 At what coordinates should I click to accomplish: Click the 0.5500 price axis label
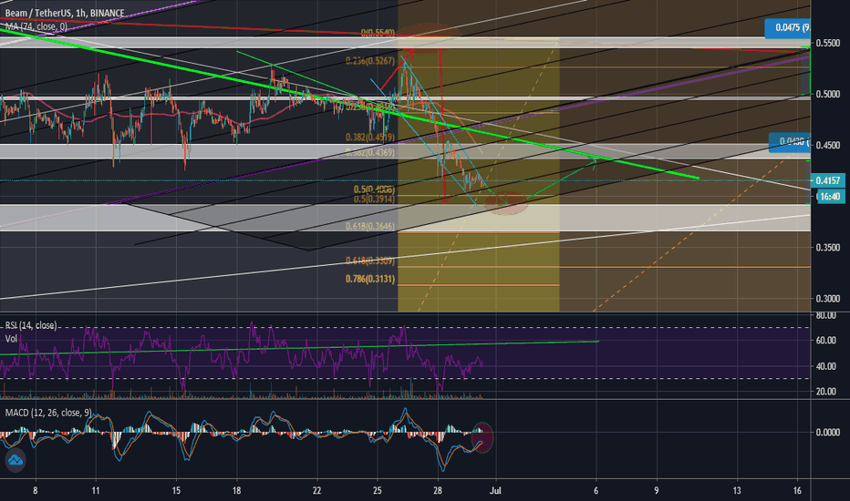[x=828, y=43]
